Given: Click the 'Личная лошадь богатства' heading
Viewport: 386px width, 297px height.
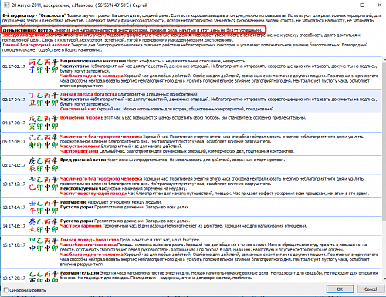Looking at the screenshot, I should [90, 240].
